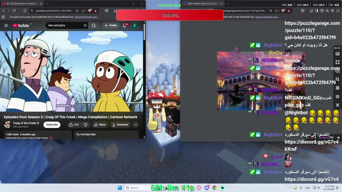Show puzzle preview image icon
Image resolution: width=342 pixels, height=192 pixels.
[x=337, y=54]
